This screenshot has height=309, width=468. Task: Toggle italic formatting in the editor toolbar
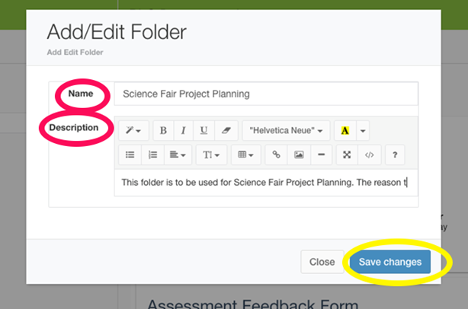(184, 130)
